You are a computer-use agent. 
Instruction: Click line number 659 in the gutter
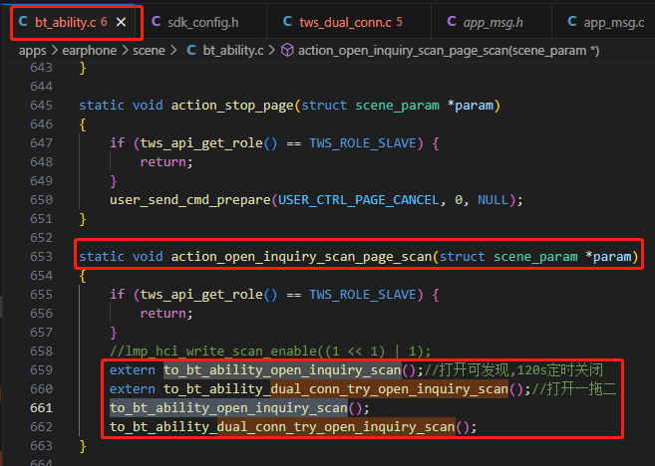click(x=41, y=370)
